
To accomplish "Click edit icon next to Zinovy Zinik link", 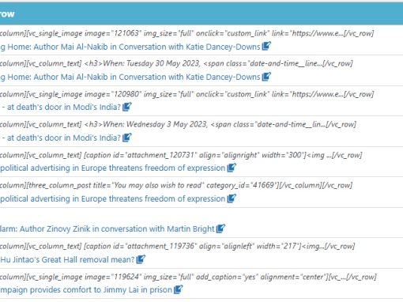I will [220, 228].
